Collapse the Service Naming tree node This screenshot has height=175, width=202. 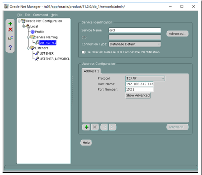click(x=28, y=37)
